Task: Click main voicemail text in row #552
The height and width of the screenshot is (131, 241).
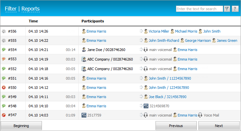Action: 160,69
